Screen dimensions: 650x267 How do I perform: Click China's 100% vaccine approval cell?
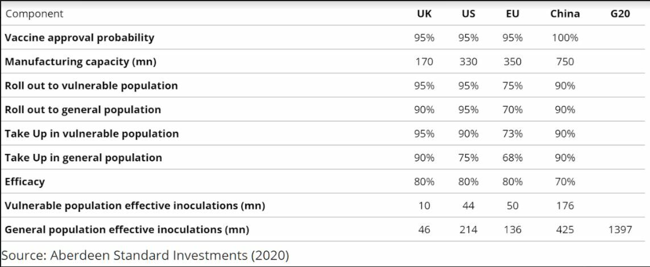[x=565, y=37]
